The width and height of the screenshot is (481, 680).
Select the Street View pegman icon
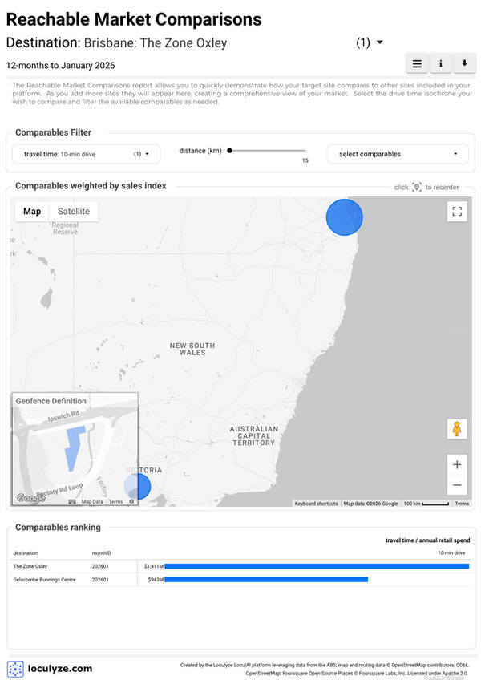tap(457, 429)
